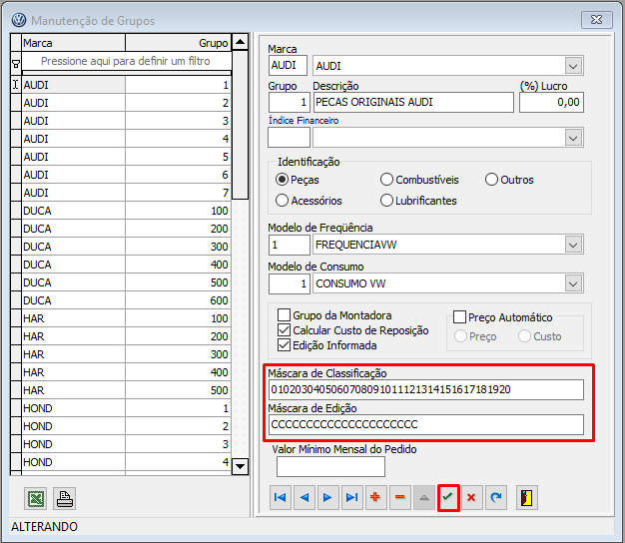The height and width of the screenshot is (543, 625).
Task: Check the Grupo da Montadora checkbox
Action: click(x=284, y=315)
